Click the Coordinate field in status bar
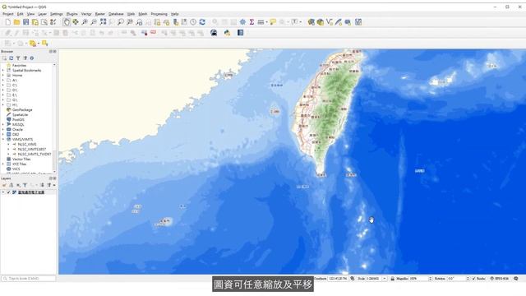 (338, 279)
